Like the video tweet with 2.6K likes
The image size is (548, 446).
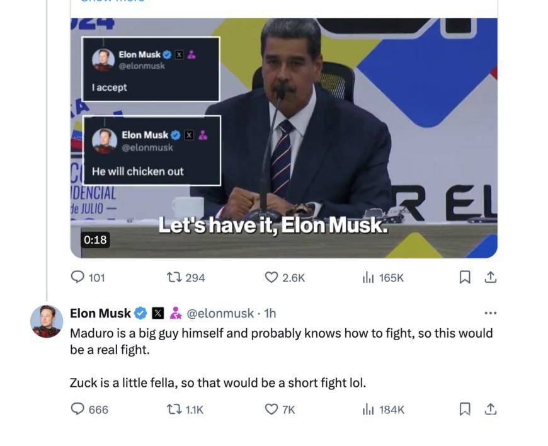271,278
